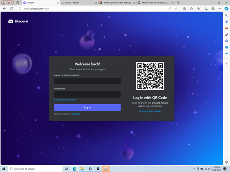Open the sidebar Outlook icon

click(x=226, y=47)
